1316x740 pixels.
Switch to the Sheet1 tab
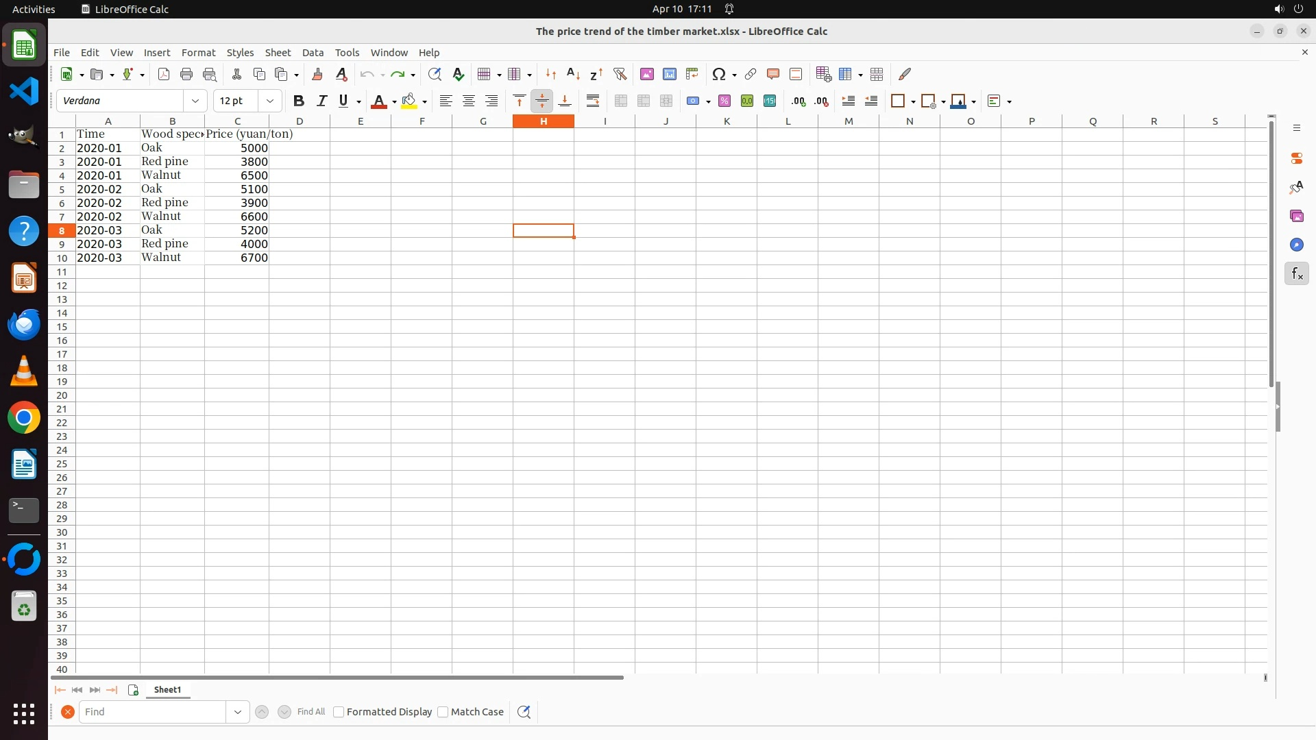167,690
